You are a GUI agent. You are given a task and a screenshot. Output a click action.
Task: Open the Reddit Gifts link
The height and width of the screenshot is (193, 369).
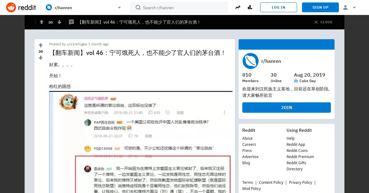pyautogui.click(x=296, y=163)
